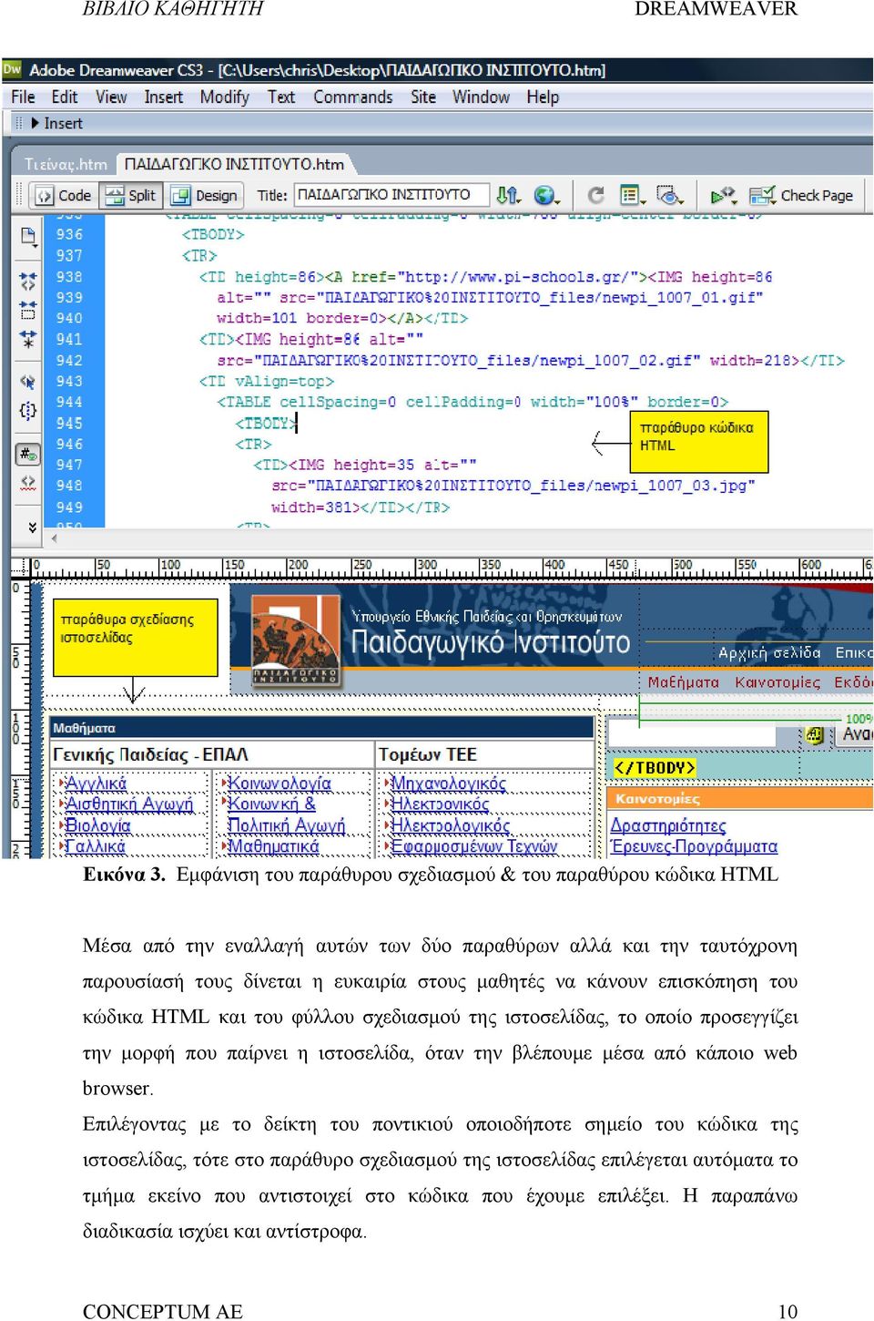Click the Select Parent Tag icon
The image size is (874, 1321).
tap(28, 382)
